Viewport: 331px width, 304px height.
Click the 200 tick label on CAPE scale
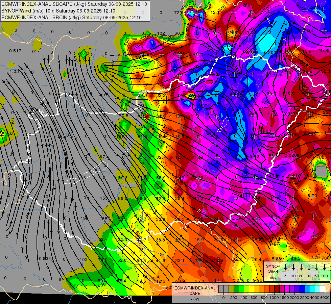coord(234,298)
